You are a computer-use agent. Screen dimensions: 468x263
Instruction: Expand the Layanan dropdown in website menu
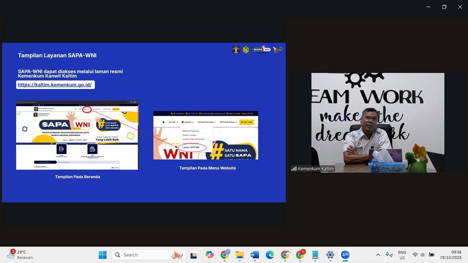(188, 122)
